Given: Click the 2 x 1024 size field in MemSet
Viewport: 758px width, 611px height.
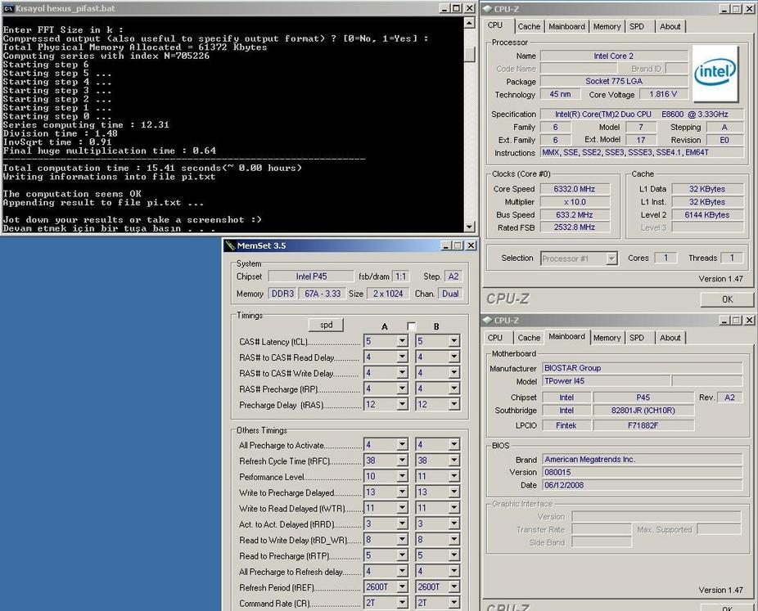Looking at the screenshot, I should pos(388,294).
